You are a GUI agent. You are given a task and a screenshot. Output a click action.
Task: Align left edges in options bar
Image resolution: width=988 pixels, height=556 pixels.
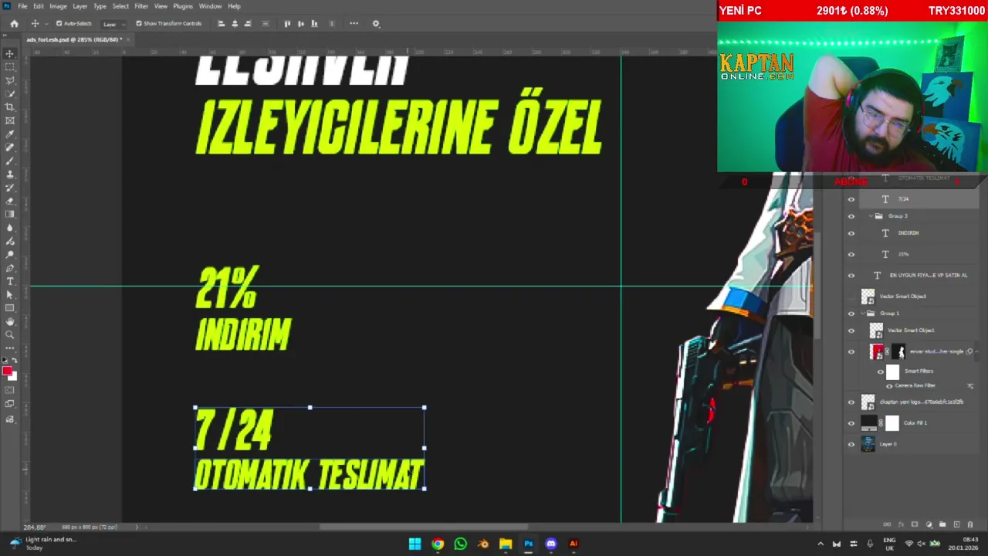(x=222, y=24)
